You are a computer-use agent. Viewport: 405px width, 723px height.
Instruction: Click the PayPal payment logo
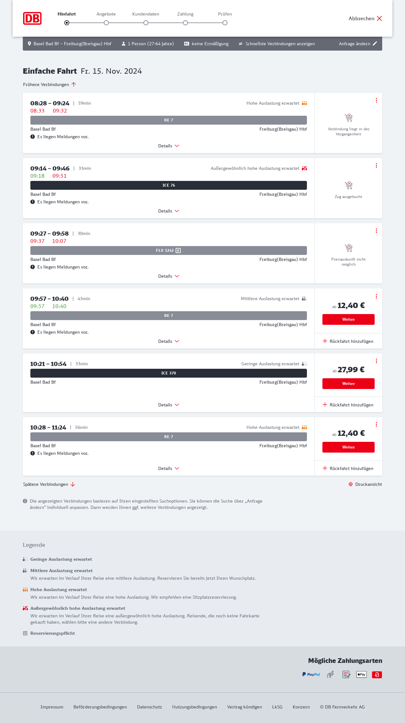[x=311, y=675]
